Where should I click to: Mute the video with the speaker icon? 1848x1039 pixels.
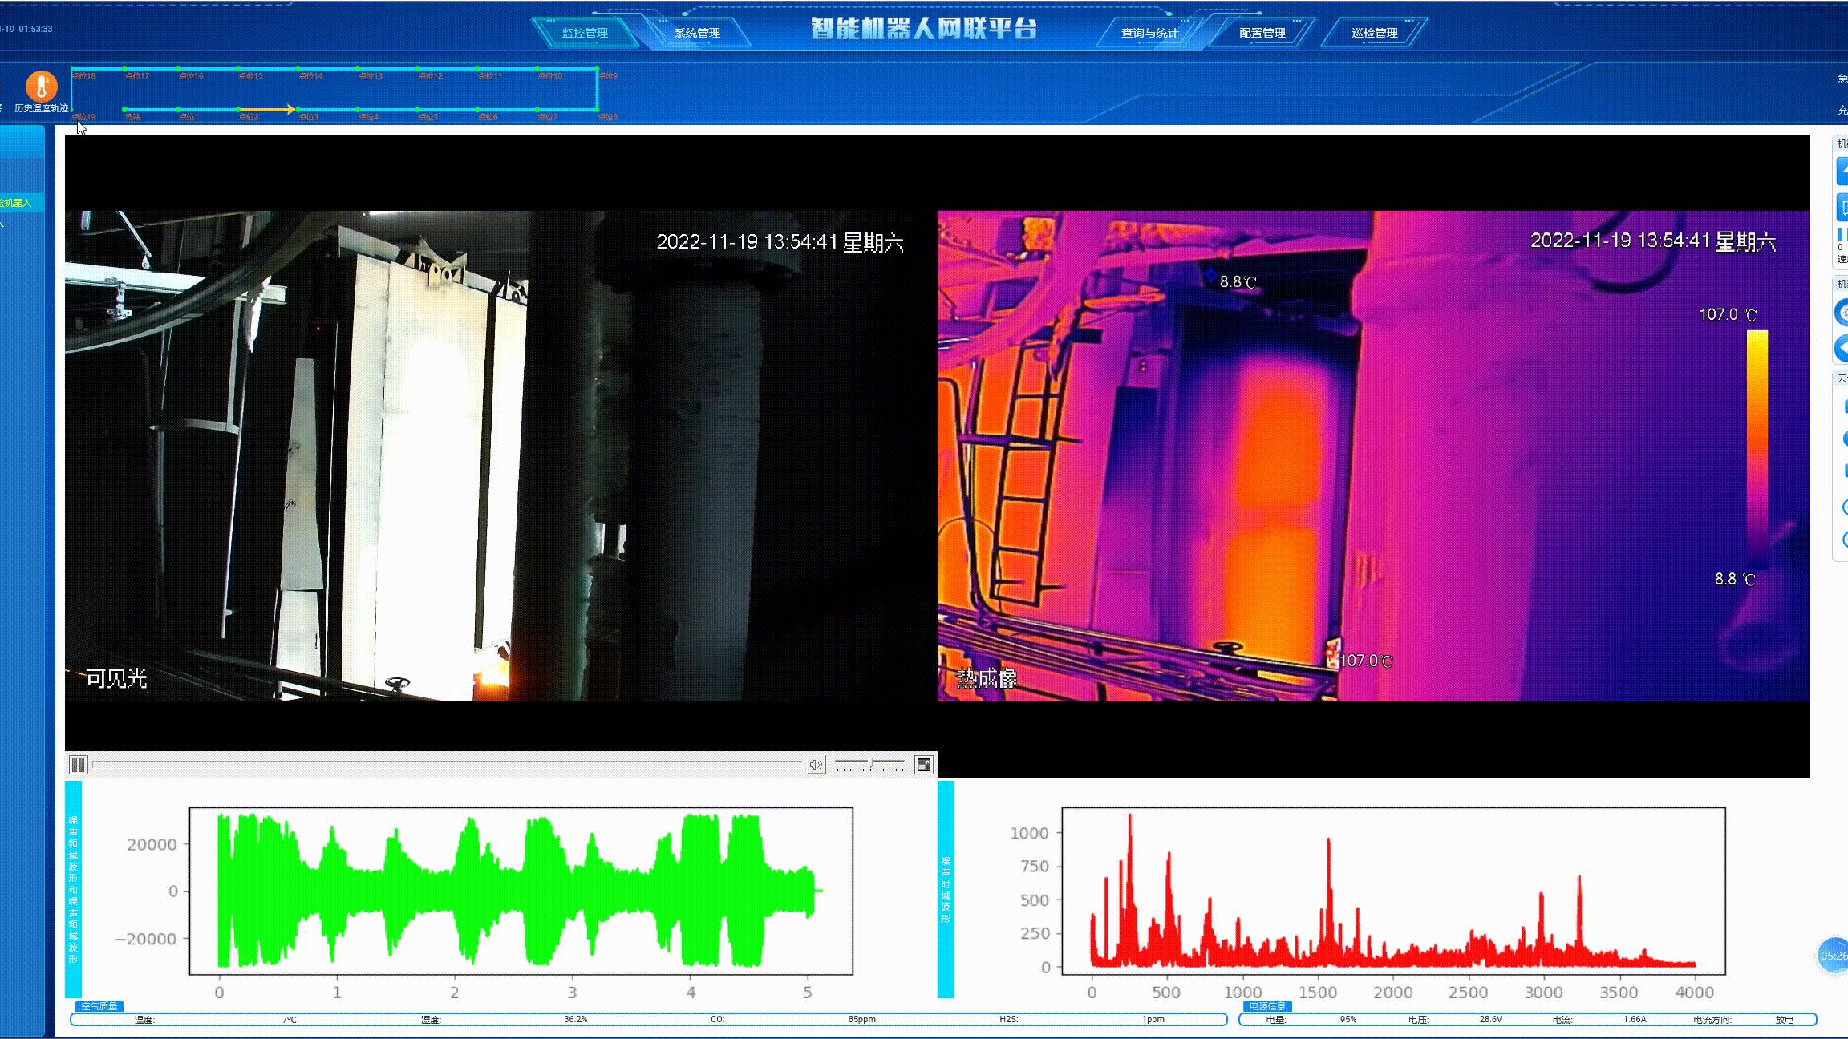point(815,765)
